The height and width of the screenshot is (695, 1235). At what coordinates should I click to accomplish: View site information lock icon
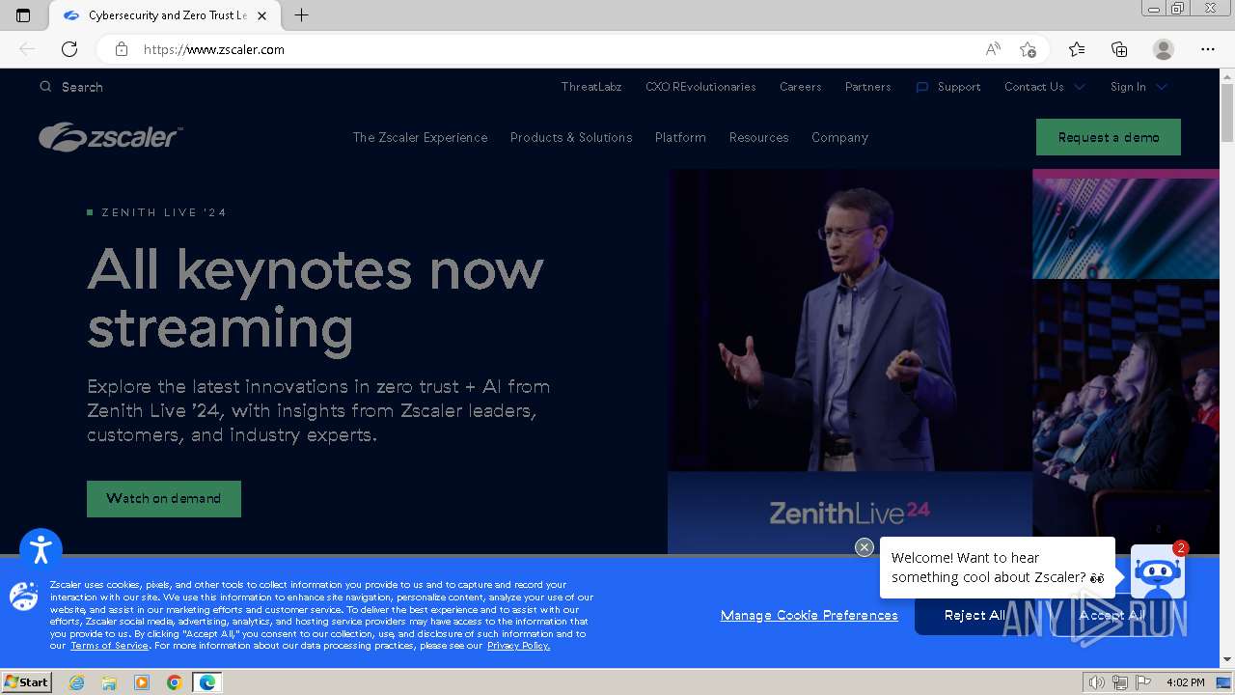pyautogui.click(x=122, y=49)
